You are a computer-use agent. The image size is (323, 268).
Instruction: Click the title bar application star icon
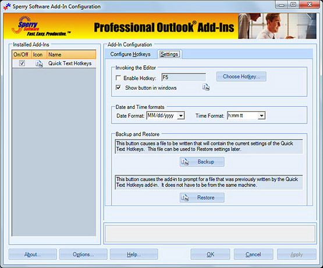click(7, 6)
